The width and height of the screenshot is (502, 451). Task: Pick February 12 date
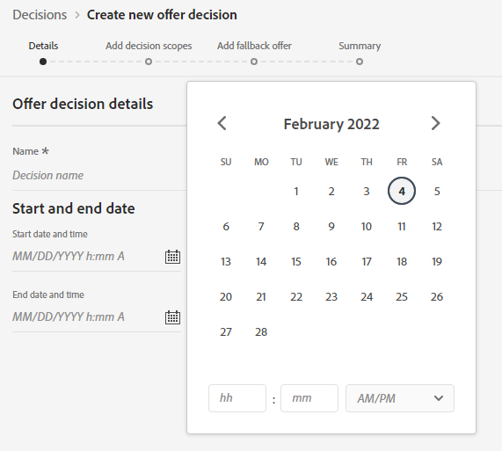pyautogui.click(x=437, y=226)
